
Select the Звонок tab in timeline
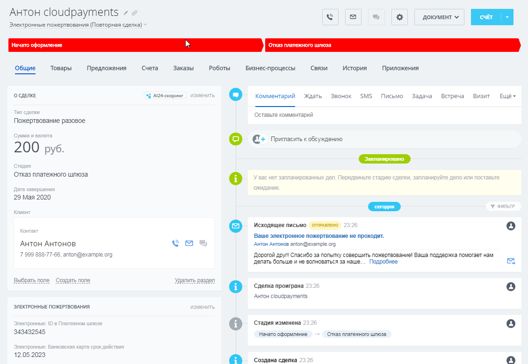(341, 96)
